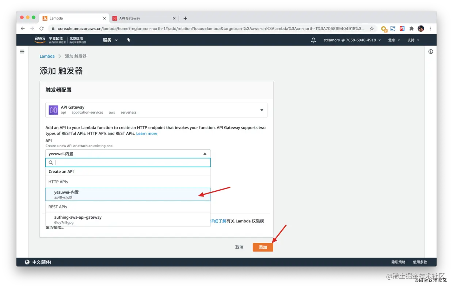Image resolution: width=453 pixels, height=288 pixels.
Task: Click the REST APIs group heading
Action: click(x=58, y=207)
